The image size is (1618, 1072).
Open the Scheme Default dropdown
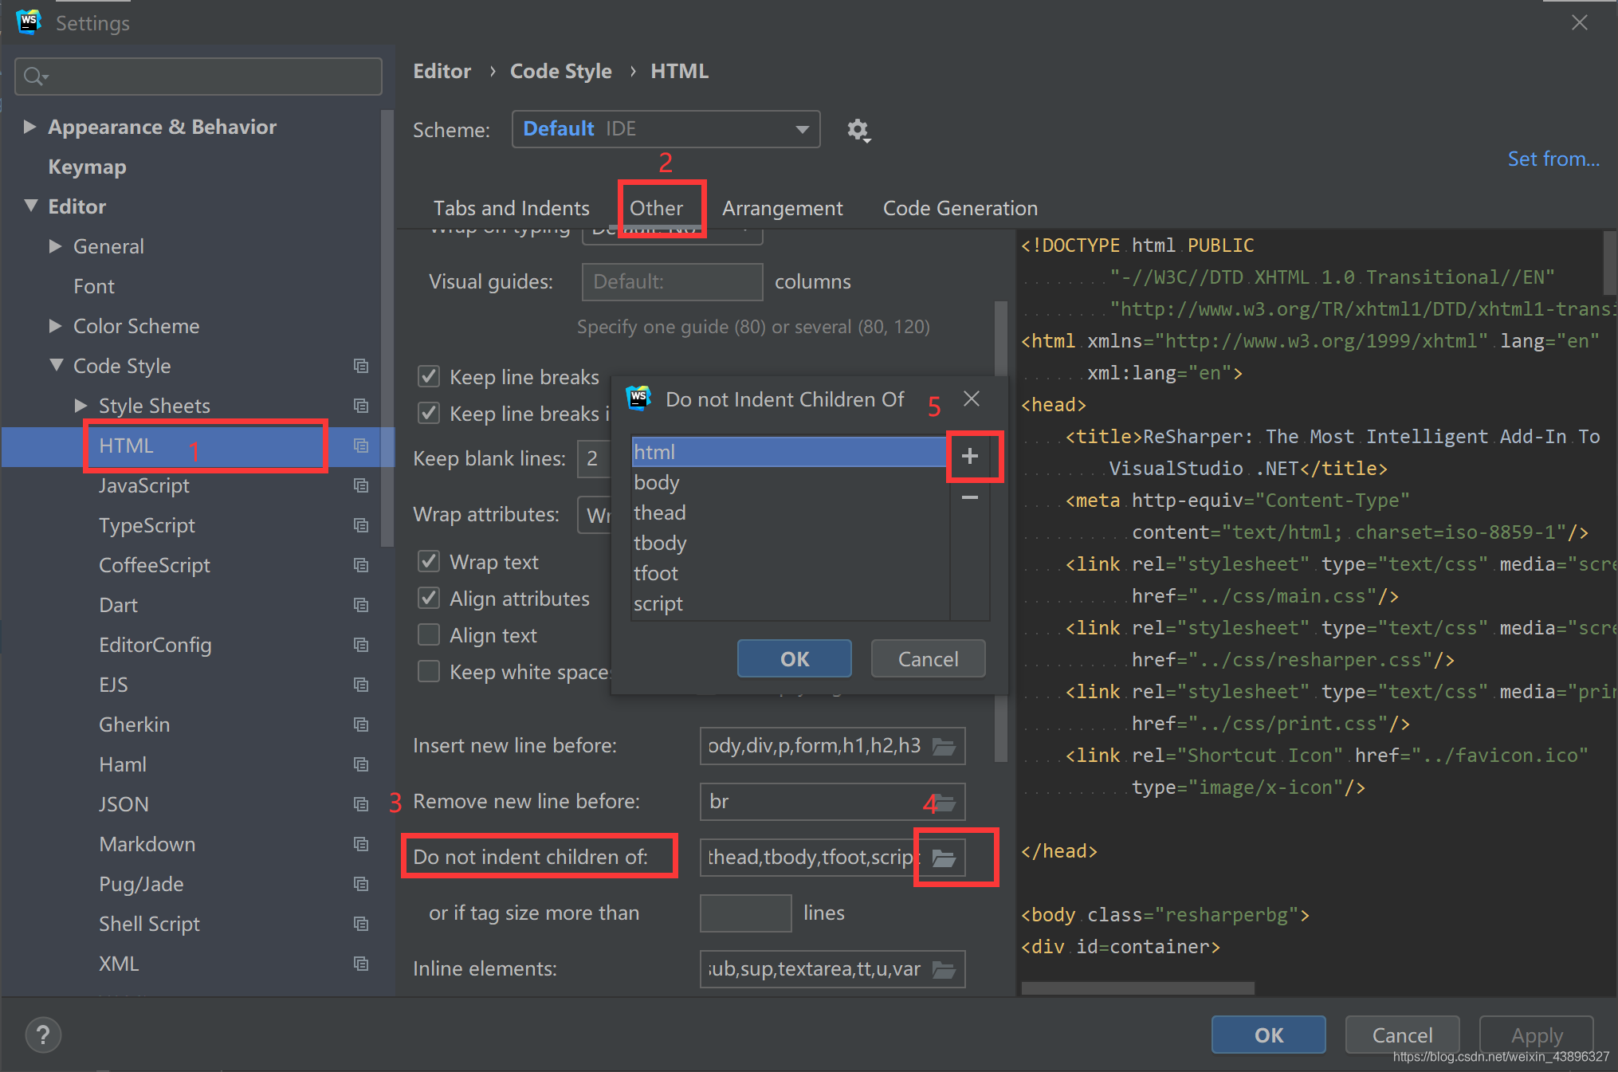[666, 129]
